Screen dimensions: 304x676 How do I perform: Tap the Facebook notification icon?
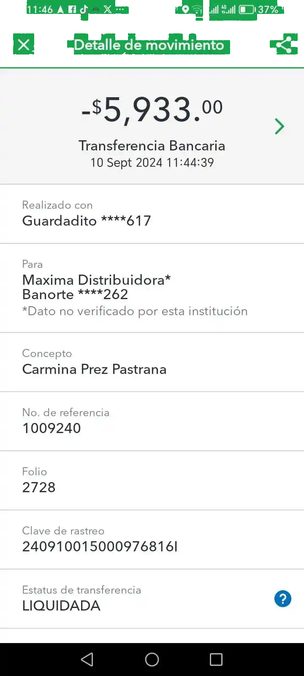[x=72, y=9]
